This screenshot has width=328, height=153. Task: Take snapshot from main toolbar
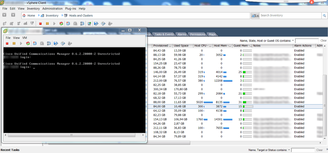pyautogui.click(x=68, y=24)
